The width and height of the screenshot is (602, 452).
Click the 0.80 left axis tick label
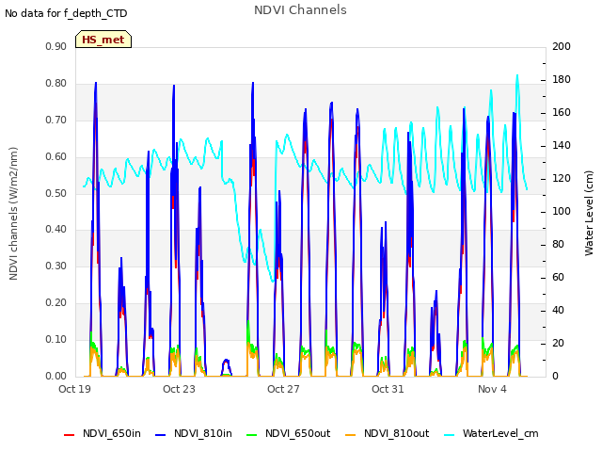[x=56, y=84]
